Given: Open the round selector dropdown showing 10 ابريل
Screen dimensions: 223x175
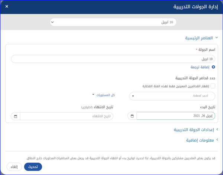Looking at the screenshot, I should point(113,22).
